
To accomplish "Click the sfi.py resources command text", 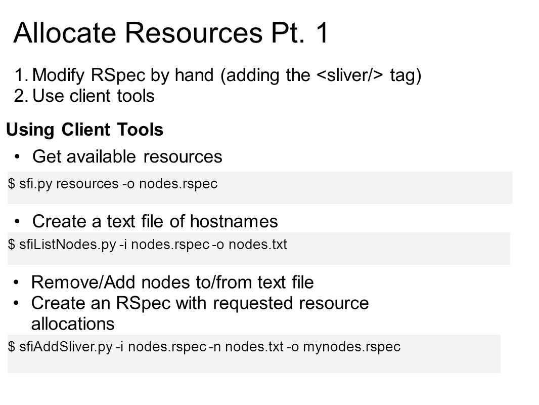I will tap(112, 184).
